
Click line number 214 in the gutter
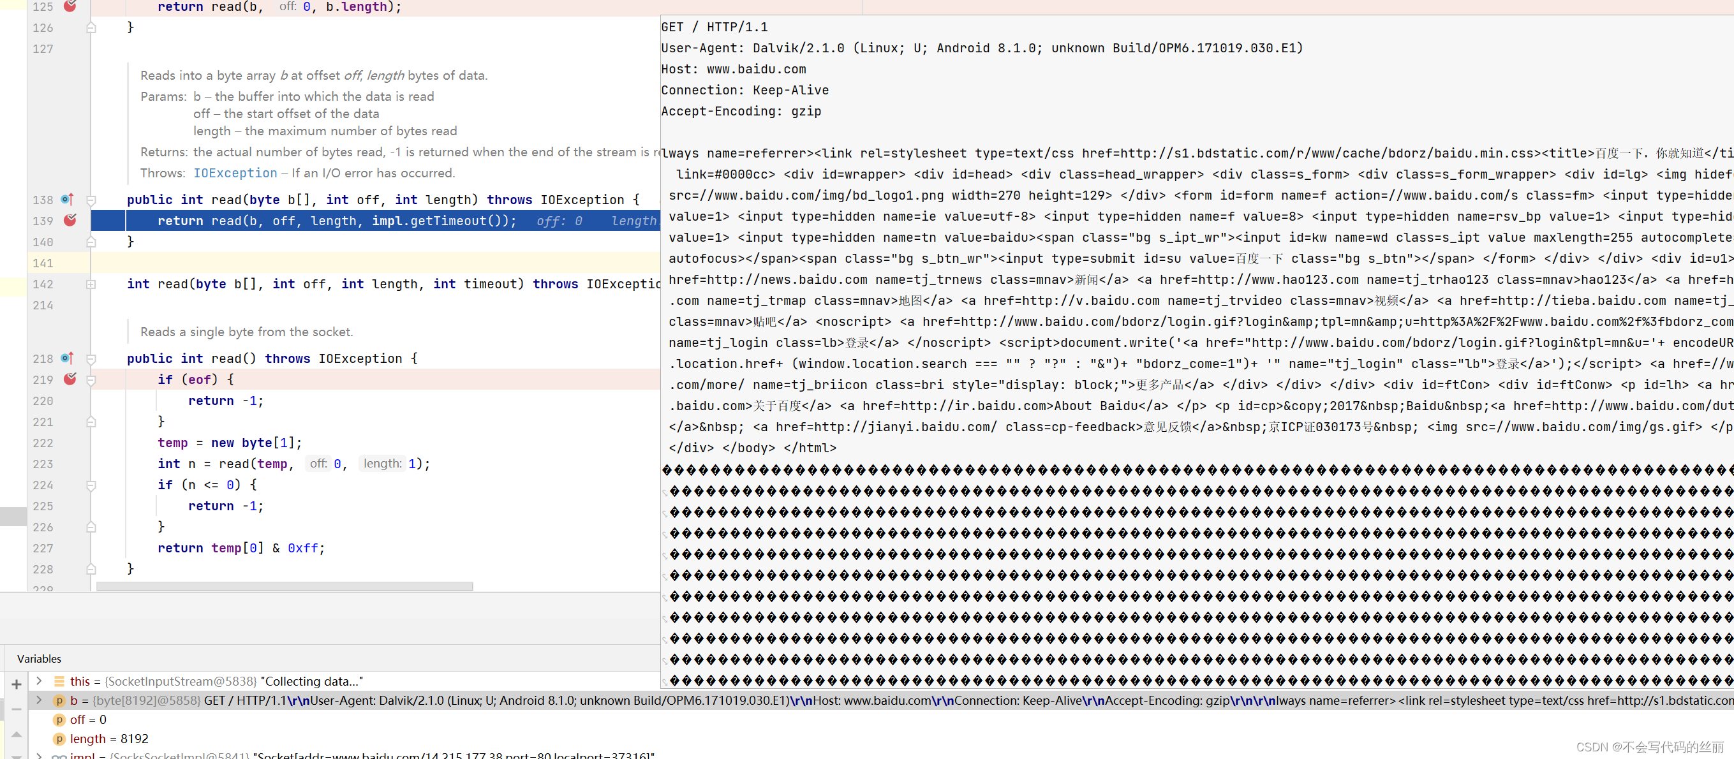(x=42, y=306)
